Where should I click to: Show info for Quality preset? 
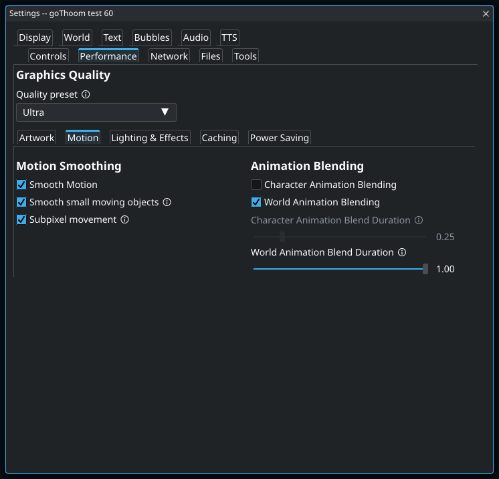pos(86,94)
